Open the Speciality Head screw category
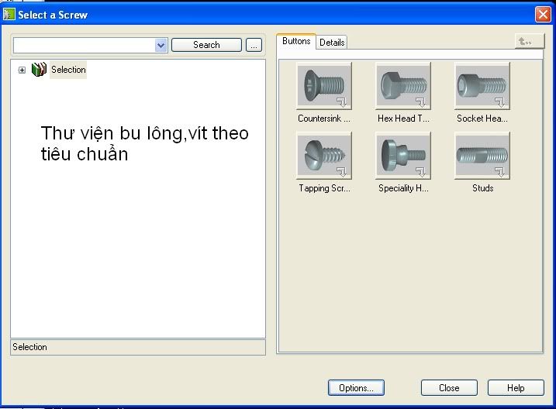The height and width of the screenshot is (409, 556). (403, 156)
